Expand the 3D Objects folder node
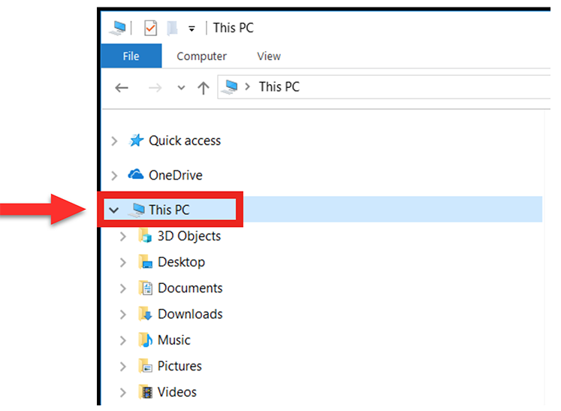The width and height of the screenshot is (561, 411). 123,236
